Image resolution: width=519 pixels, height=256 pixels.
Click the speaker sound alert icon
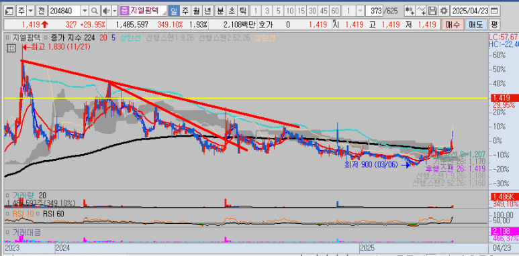click(x=106, y=11)
